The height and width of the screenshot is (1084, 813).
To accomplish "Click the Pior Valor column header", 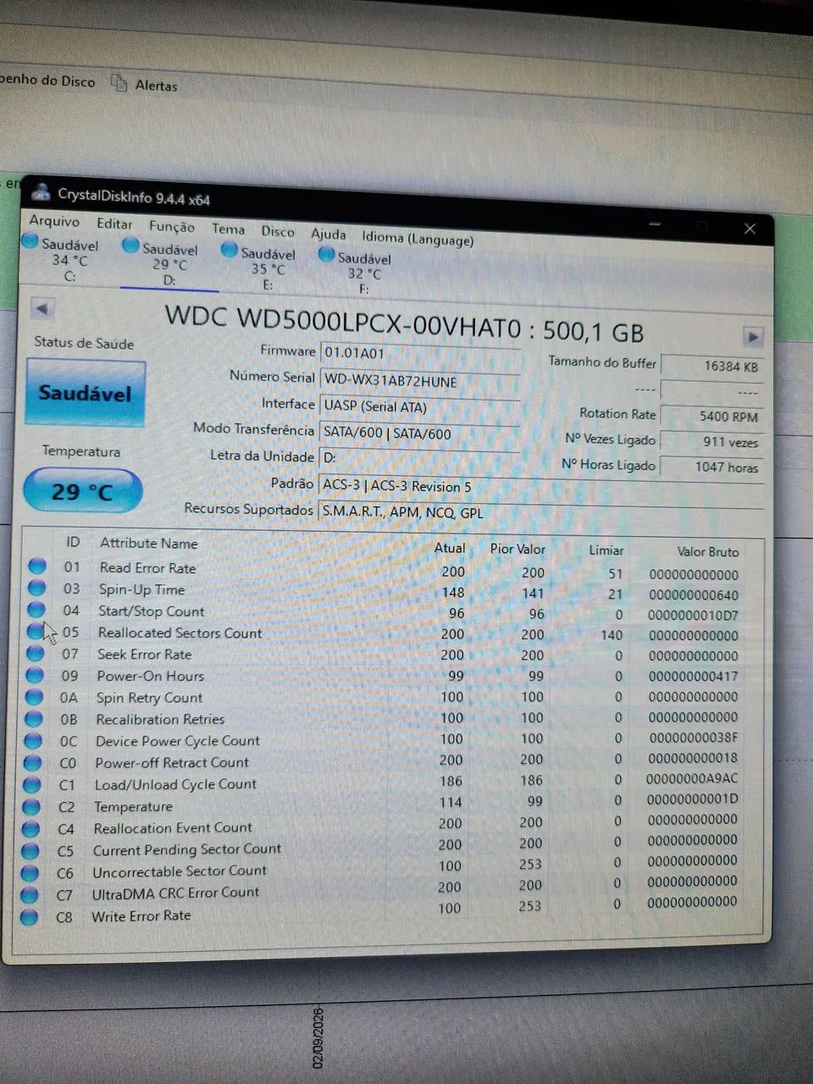I will (x=517, y=549).
